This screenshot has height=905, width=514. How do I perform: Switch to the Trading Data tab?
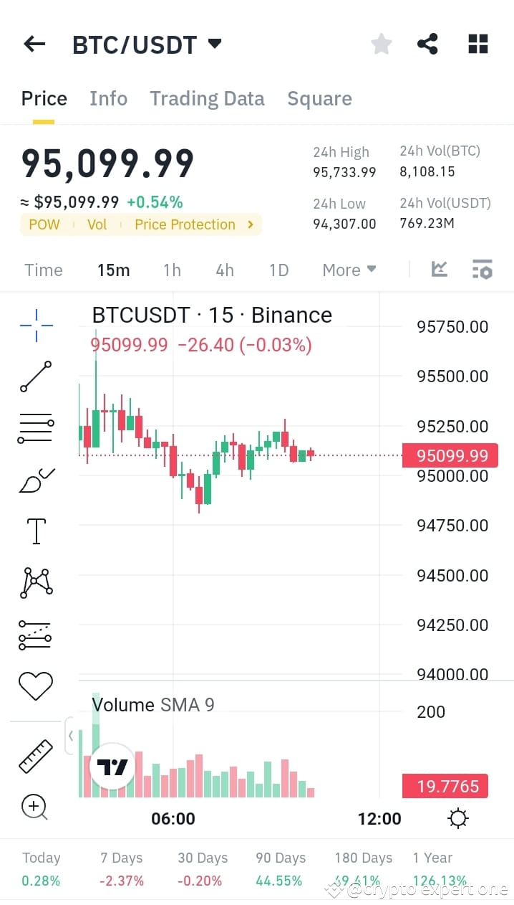[x=207, y=98]
